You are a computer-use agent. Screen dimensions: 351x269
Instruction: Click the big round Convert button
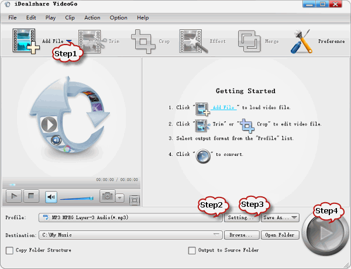(x=324, y=233)
